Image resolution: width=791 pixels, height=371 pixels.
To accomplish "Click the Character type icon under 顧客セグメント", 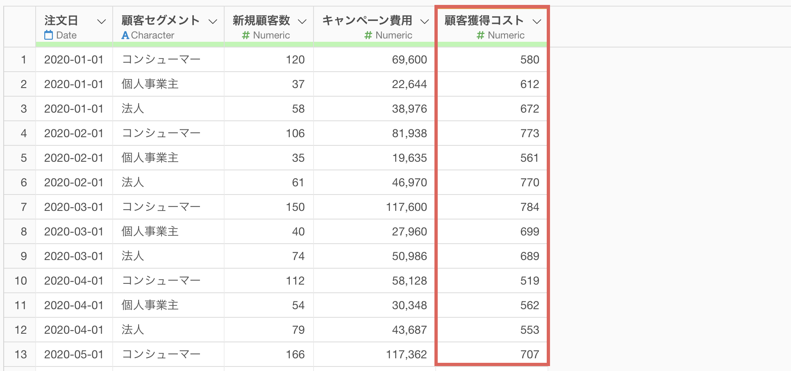I will pos(125,36).
